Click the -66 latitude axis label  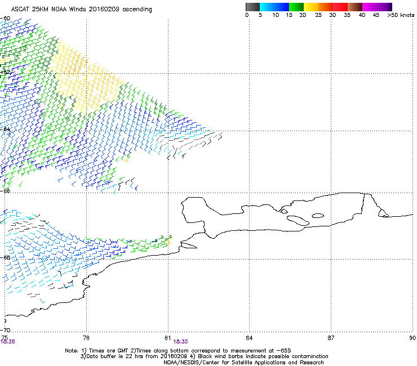(x=5, y=191)
